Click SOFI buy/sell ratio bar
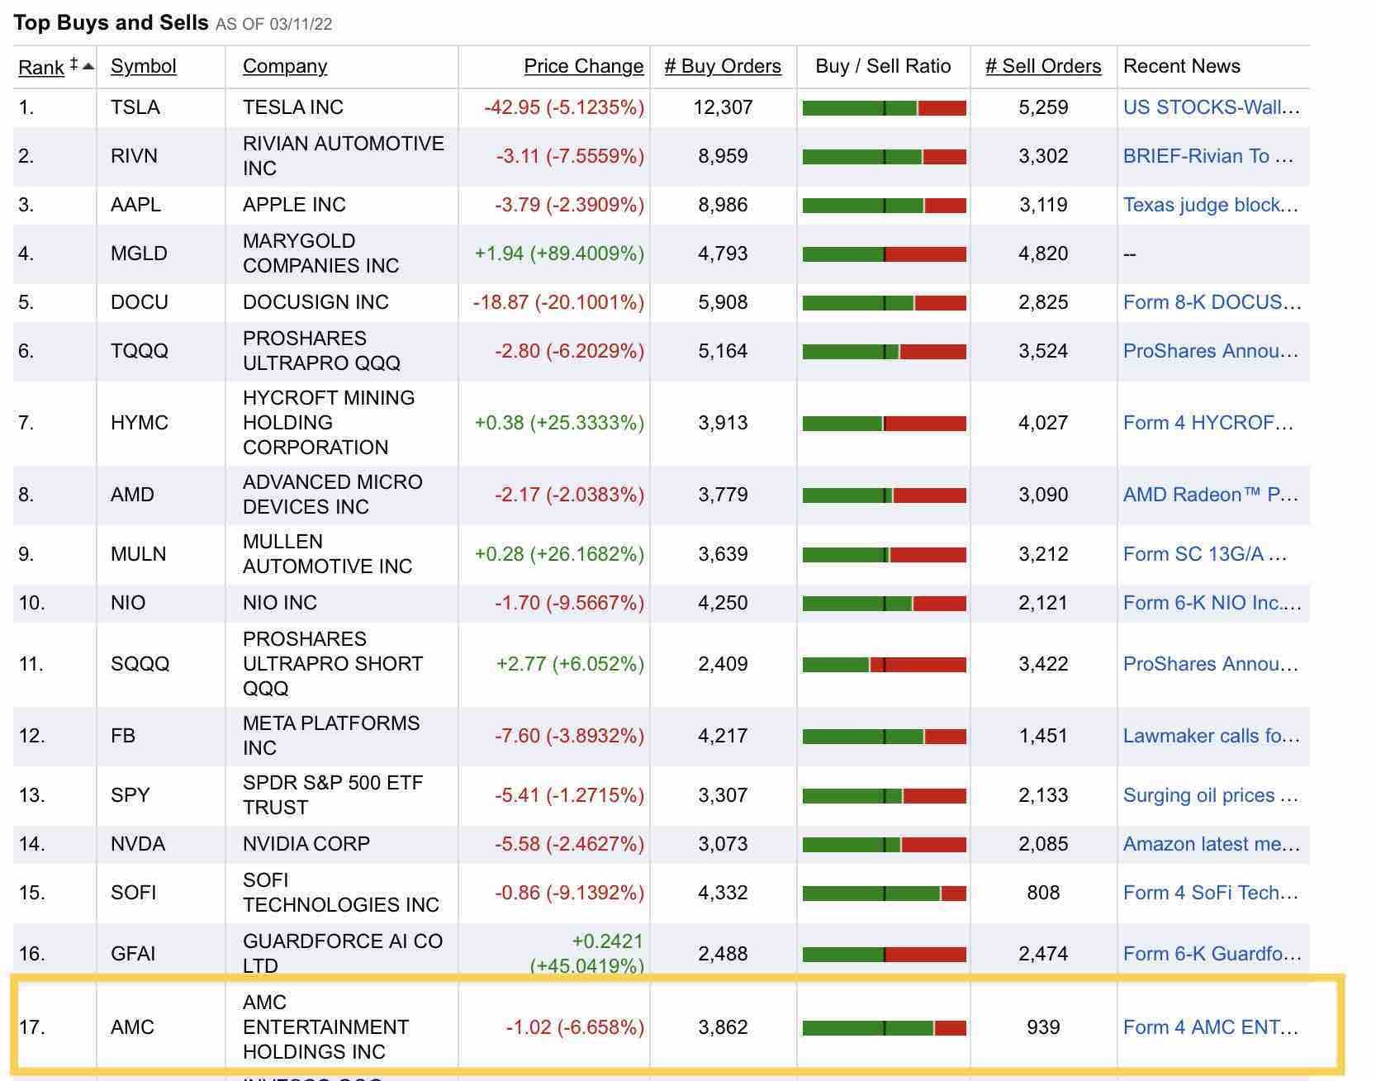 (x=884, y=894)
